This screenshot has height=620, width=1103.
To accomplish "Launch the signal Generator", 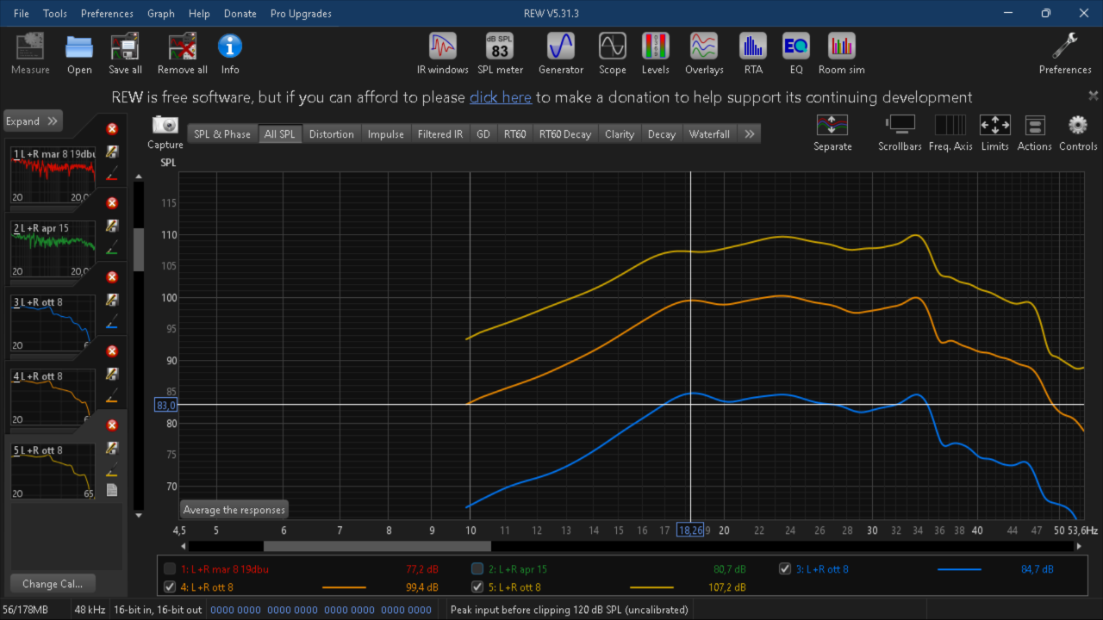I will click(561, 53).
